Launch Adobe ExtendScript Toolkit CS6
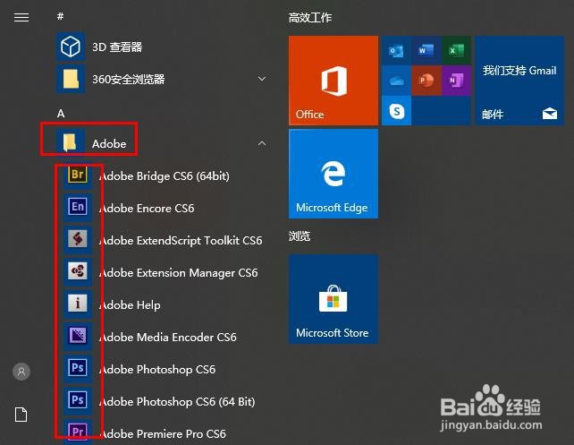The height and width of the screenshot is (445, 574). tap(181, 241)
